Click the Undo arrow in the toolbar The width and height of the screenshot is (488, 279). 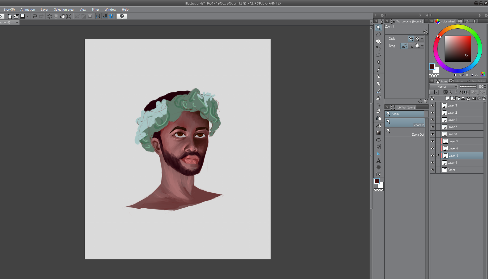coord(35,16)
